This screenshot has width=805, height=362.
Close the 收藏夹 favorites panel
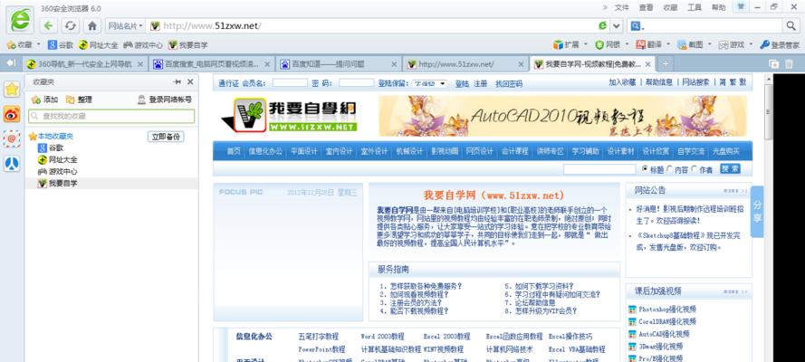pos(190,82)
